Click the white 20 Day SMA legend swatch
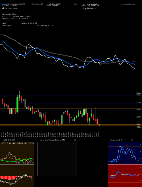Viewport: 142px width, 187px height. [3, 8]
